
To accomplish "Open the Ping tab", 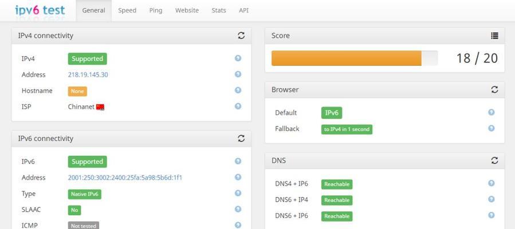I will [x=156, y=10].
